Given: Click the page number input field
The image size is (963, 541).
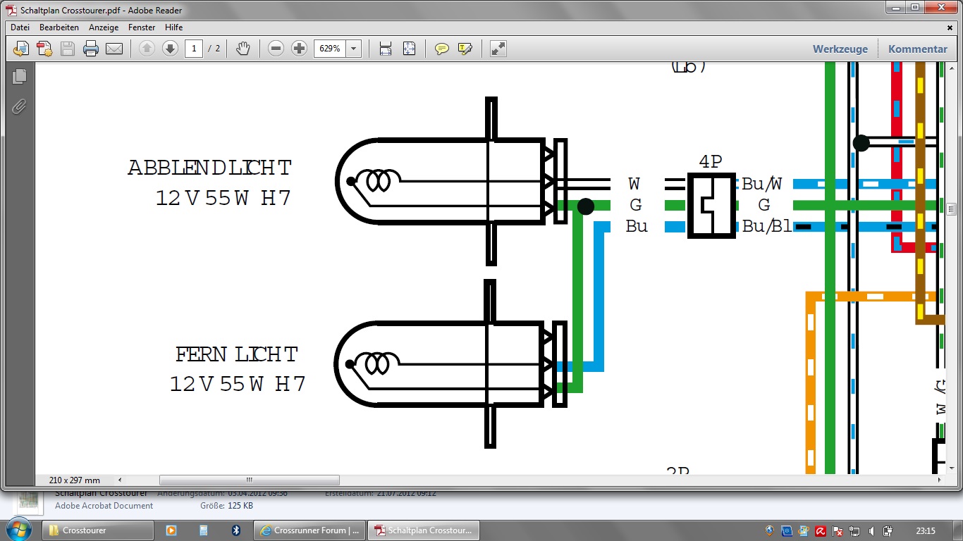Looking at the screenshot, I should [194, 49].
